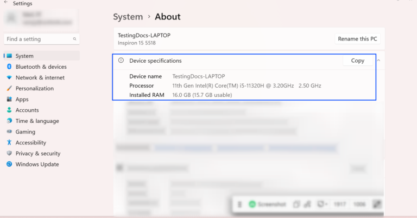Click the Processor value text
Viewport: 417px width, 218px height.
tap(247, 85)
